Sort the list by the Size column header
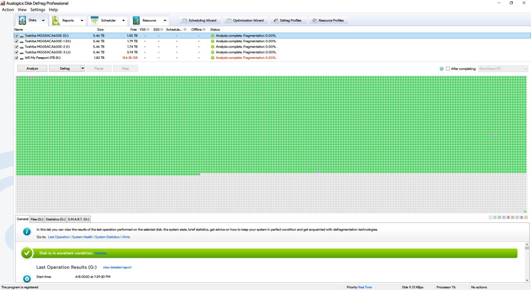The image size is (531, 290). click(x=100, y=29)
